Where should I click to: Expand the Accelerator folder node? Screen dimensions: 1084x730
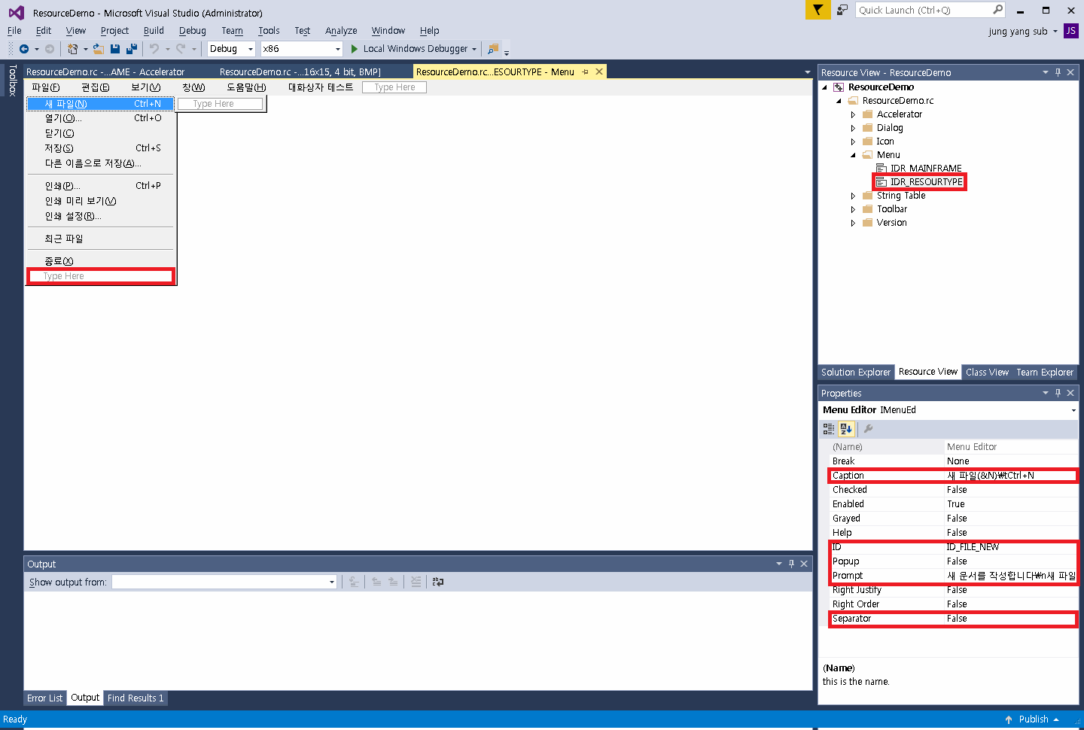[853, 114]
